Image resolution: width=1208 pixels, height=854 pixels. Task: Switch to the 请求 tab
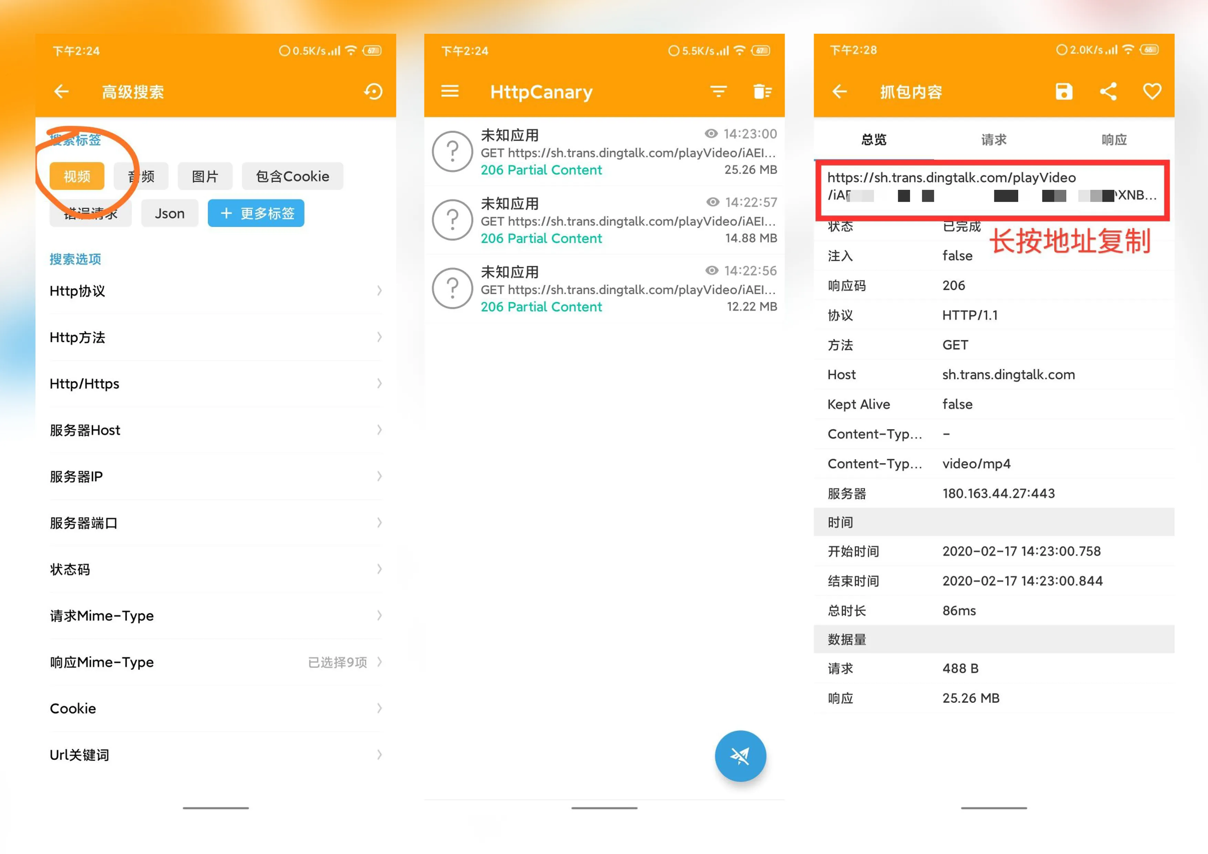pos(993,139)
